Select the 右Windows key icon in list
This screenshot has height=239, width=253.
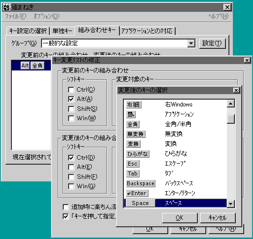tap(134, 104)
